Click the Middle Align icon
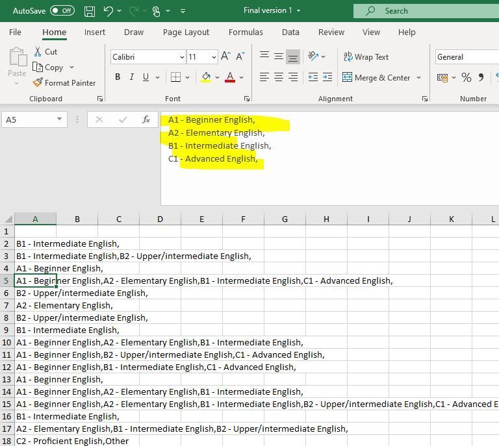This screenshot has width=499, height=446. pyautogui.click(x=279, y=56)
